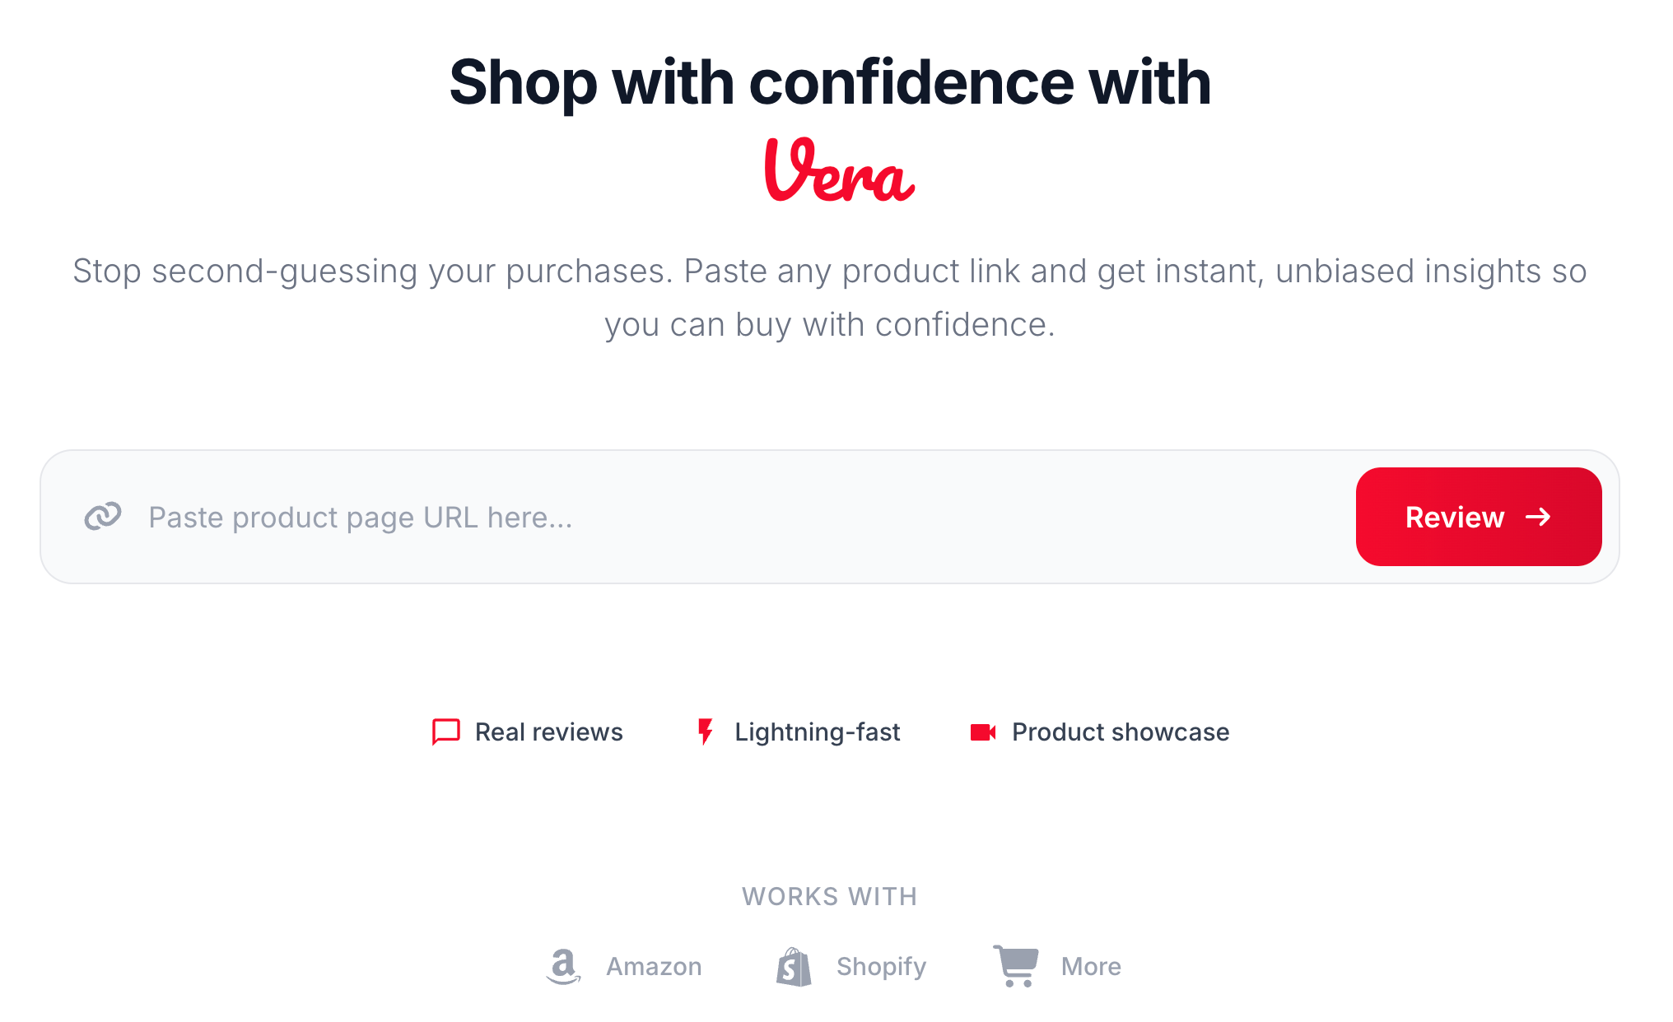
Task: Click the WORKS WITH section label
Action: [x=829, y=896]
